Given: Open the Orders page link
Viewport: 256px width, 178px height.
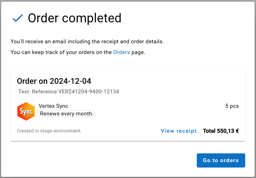Looking at the screenshot, I should (121, 52).
